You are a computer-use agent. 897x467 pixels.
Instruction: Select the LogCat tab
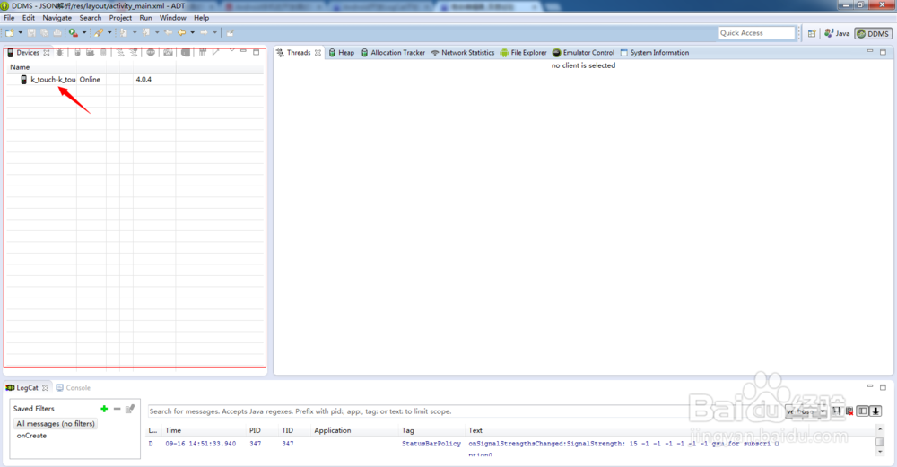click(26, 387)
